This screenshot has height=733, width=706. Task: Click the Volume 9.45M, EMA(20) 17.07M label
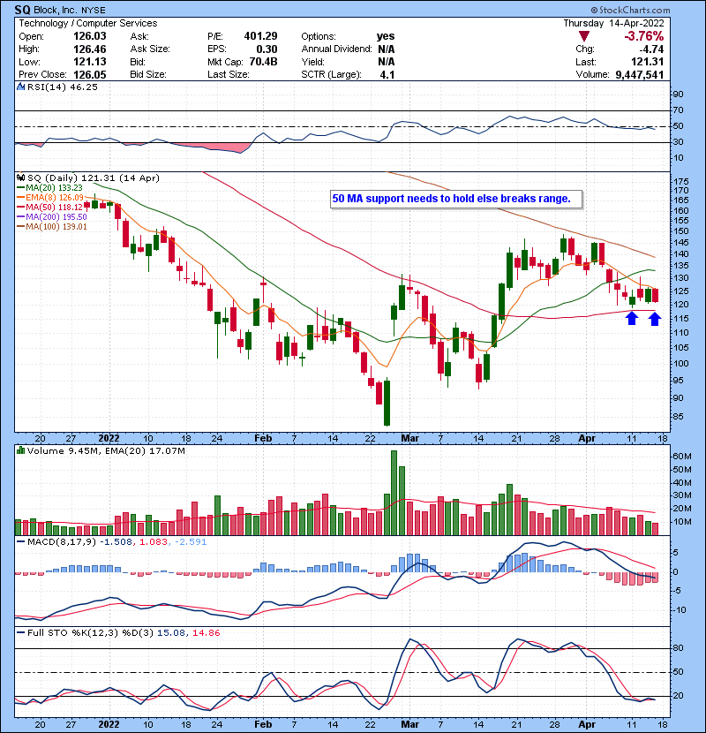(x=106, y=450)
